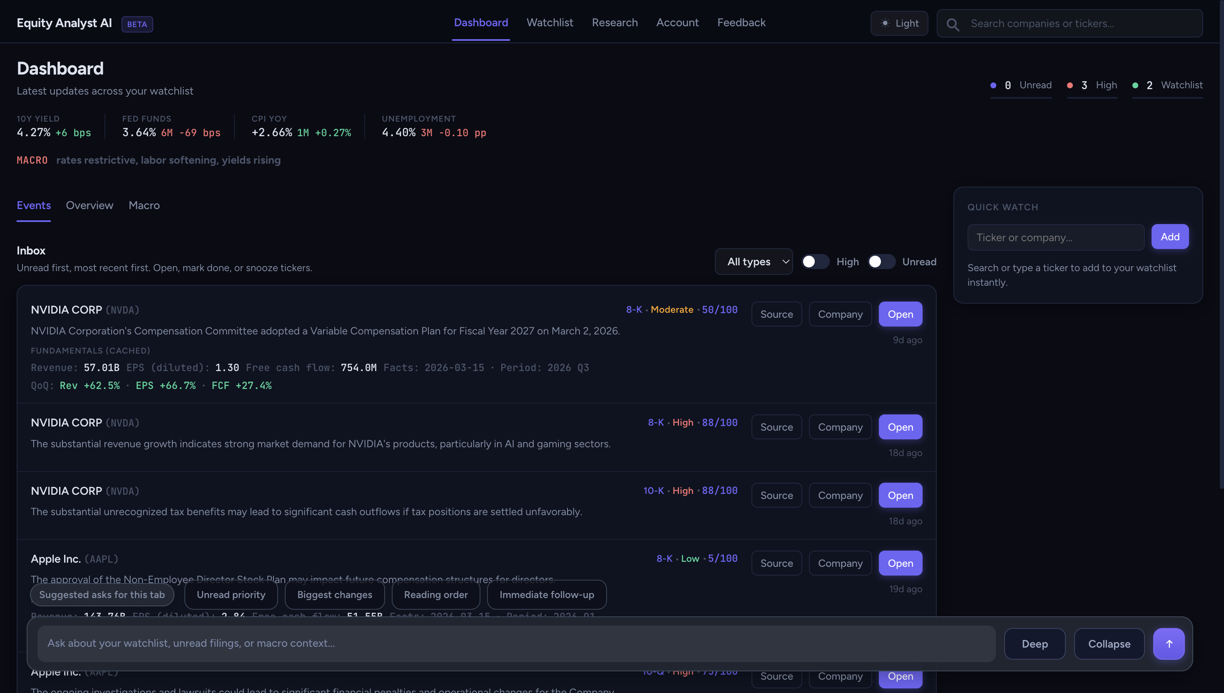This screenshot has width=1224, height=693.
Task: Open the Watchlist navigation page
Action: pos(550,22)
